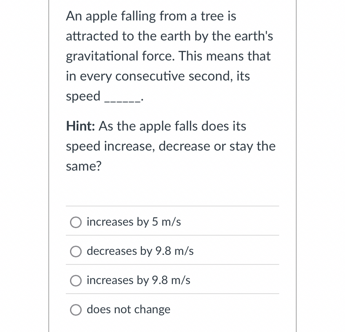Click the word 'earth's' in the question
Screen dimensions: 345x332
(x=254, y=36)
